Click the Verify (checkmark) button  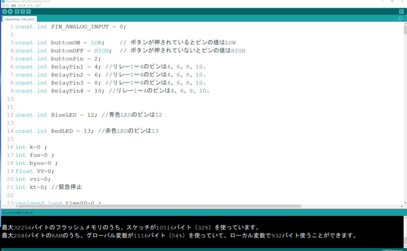click(4, 12)
